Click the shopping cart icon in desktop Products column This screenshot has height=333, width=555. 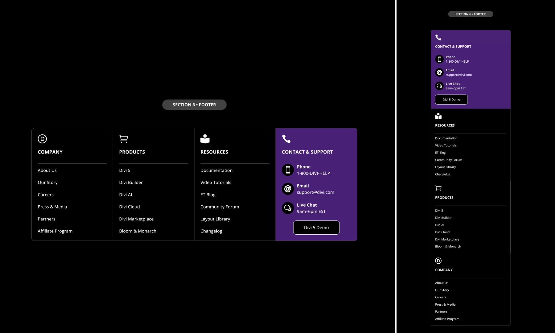[x=124, y=139]
